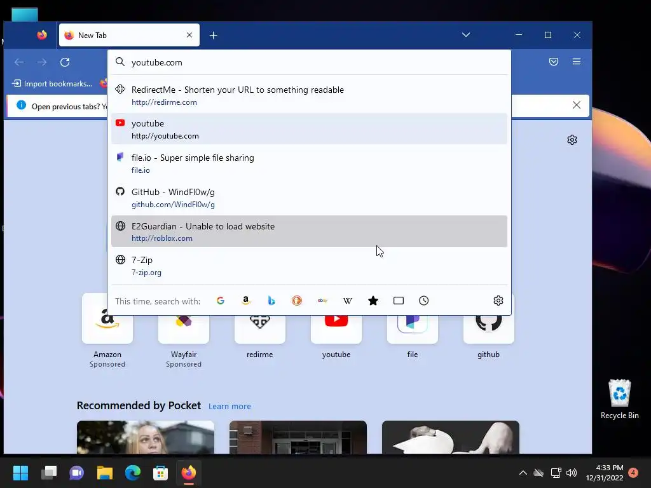The image size is (651, 488).
Task: Open OneDrive cloud tray icon
Action: click(x=538, y=473)
